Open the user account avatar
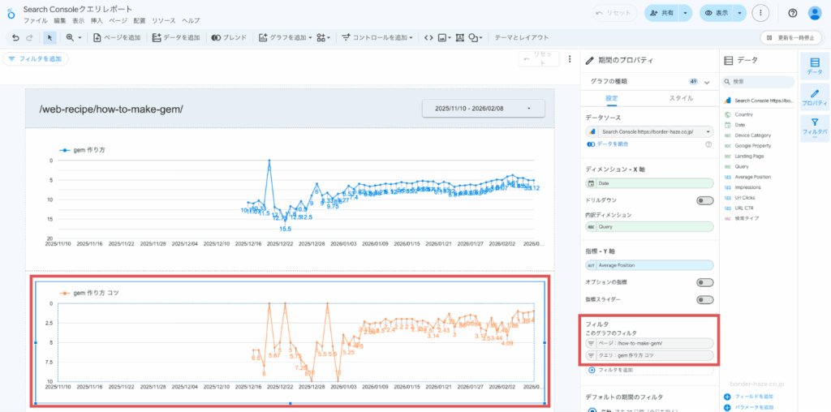Image resolution: width=831 pixels, height=412 pixels. tap(815, 13)
